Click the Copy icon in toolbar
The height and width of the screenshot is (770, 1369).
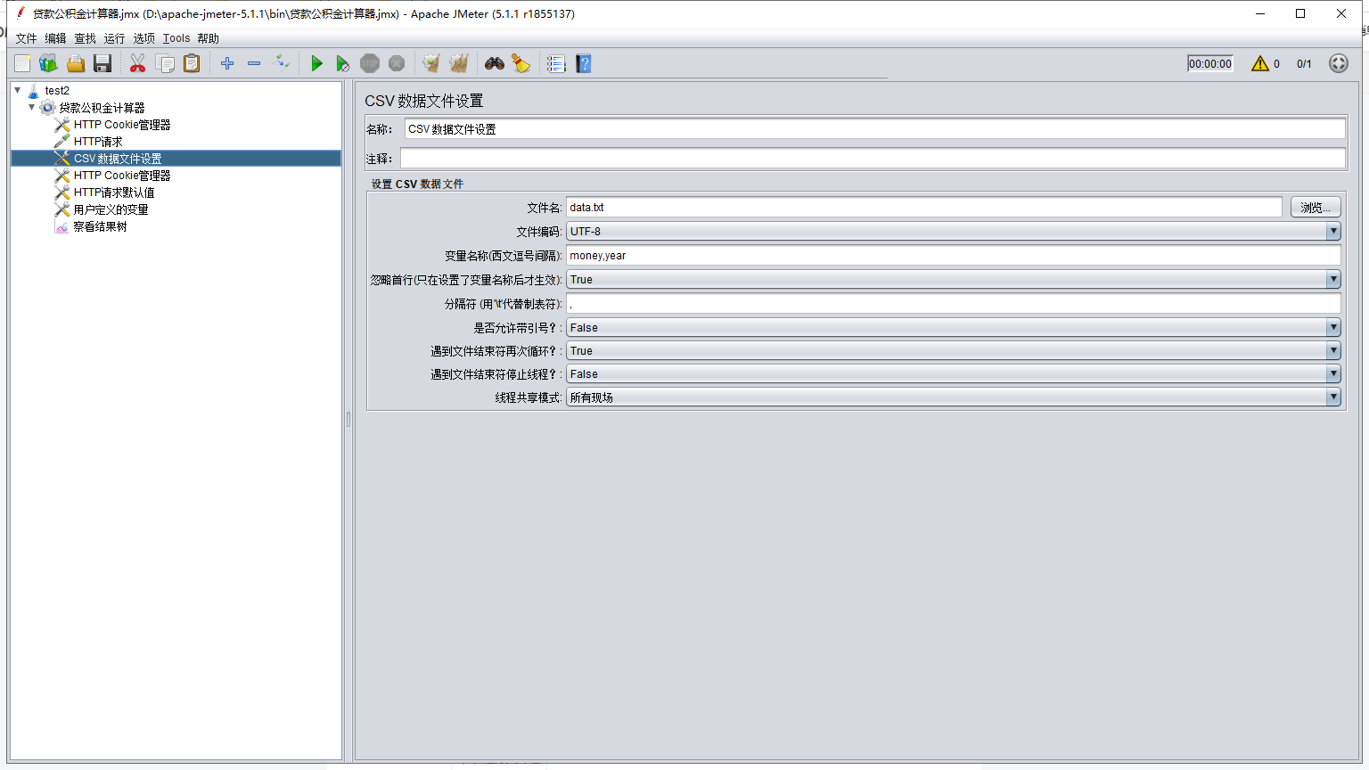pyautogui.click(x=165, y=63)
